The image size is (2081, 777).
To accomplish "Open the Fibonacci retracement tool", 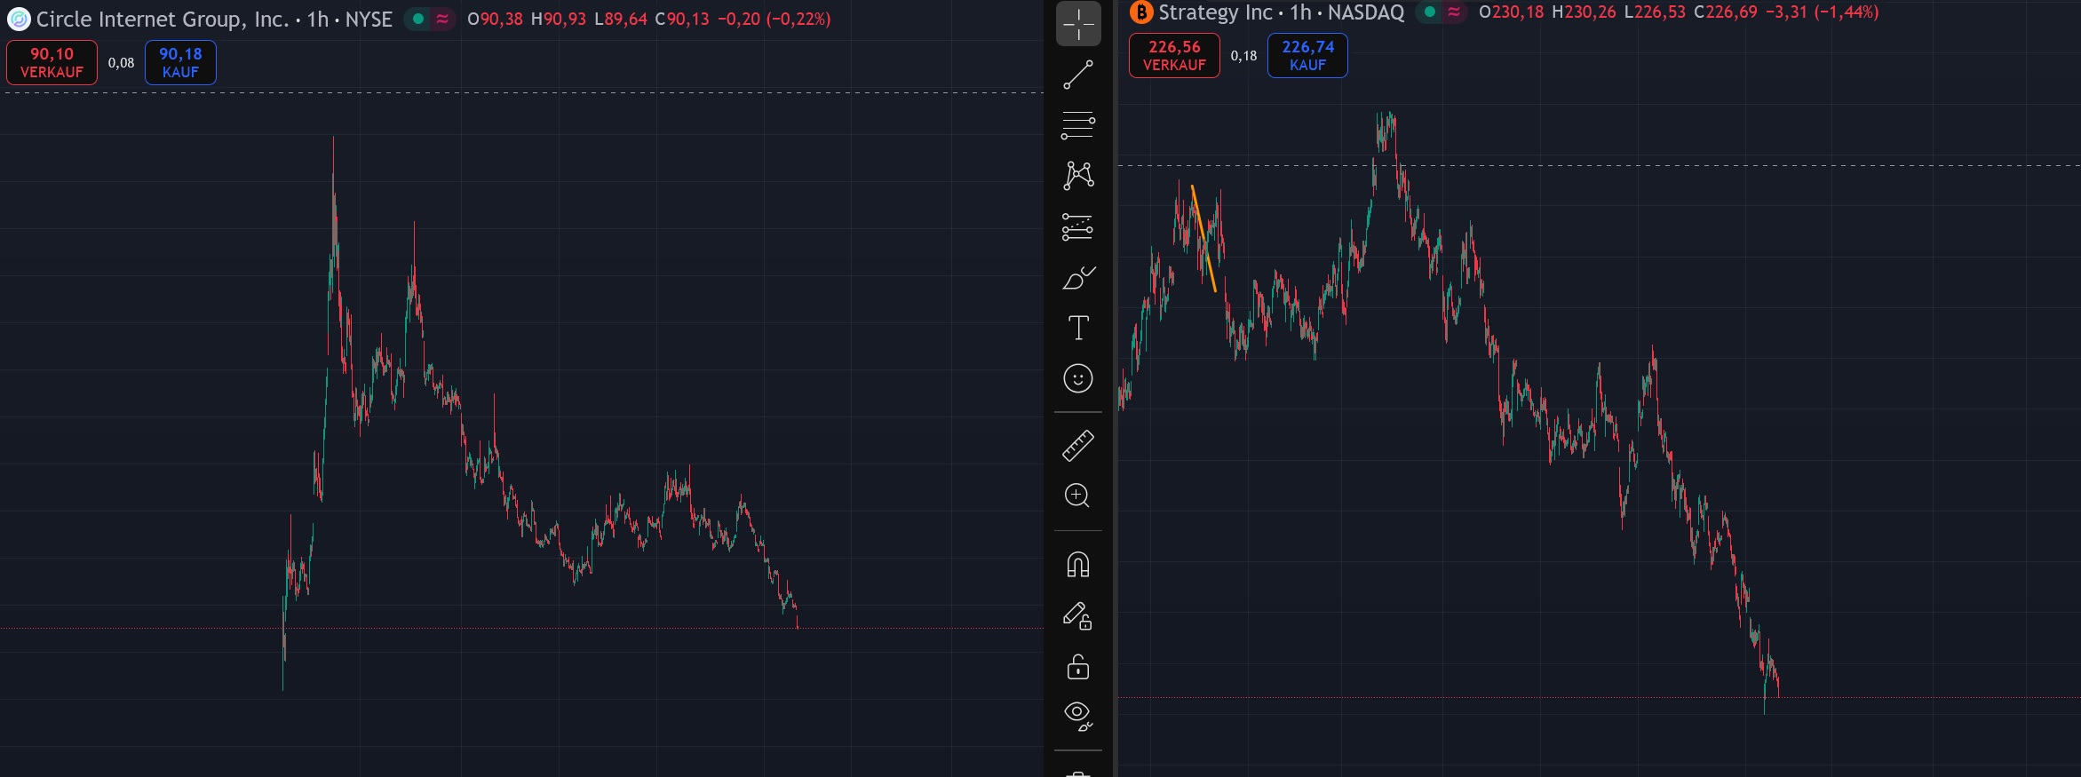I will click(1078, 125).
